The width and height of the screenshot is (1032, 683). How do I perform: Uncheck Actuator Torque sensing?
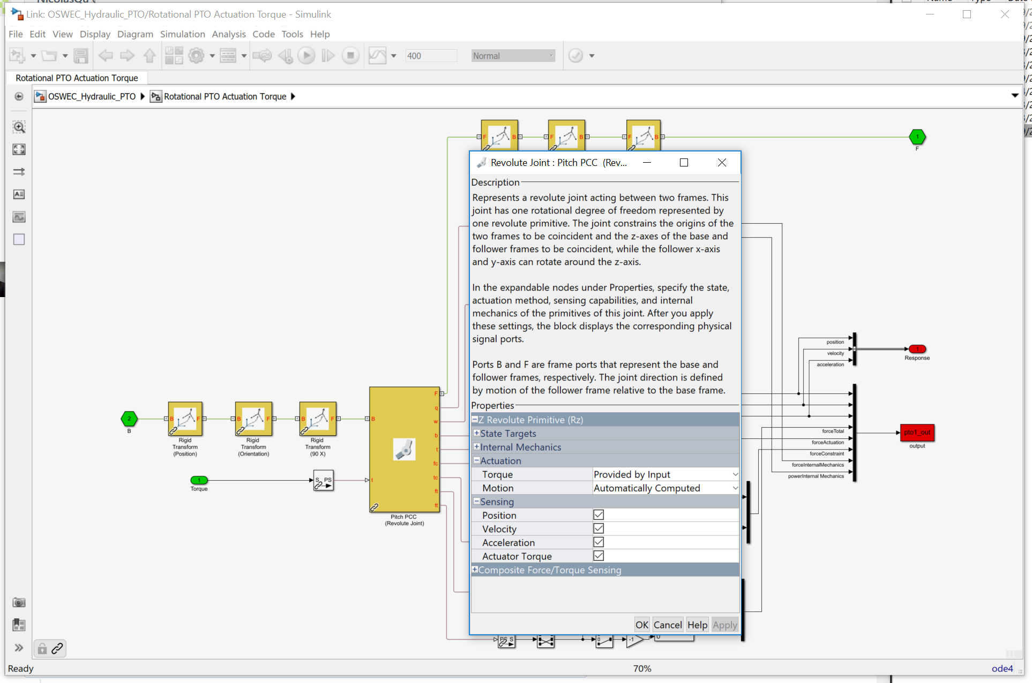[599, 556]
